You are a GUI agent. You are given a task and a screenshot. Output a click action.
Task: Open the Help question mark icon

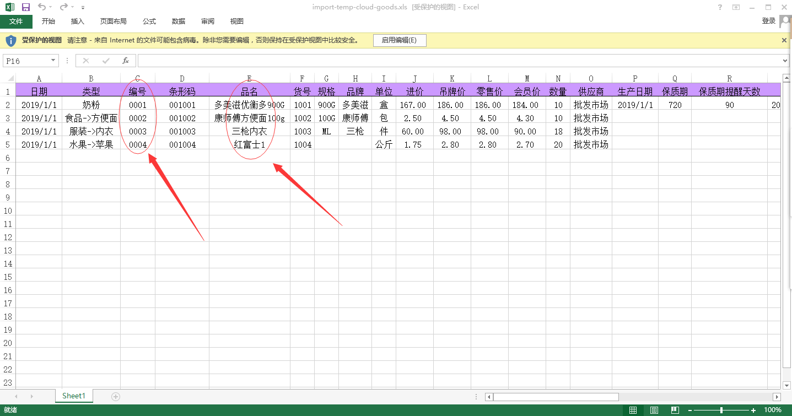point(720,7)
